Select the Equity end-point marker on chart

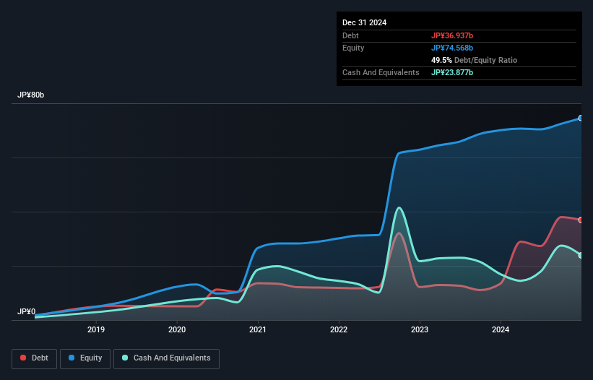pyautogui.click(x=581, y=118)
